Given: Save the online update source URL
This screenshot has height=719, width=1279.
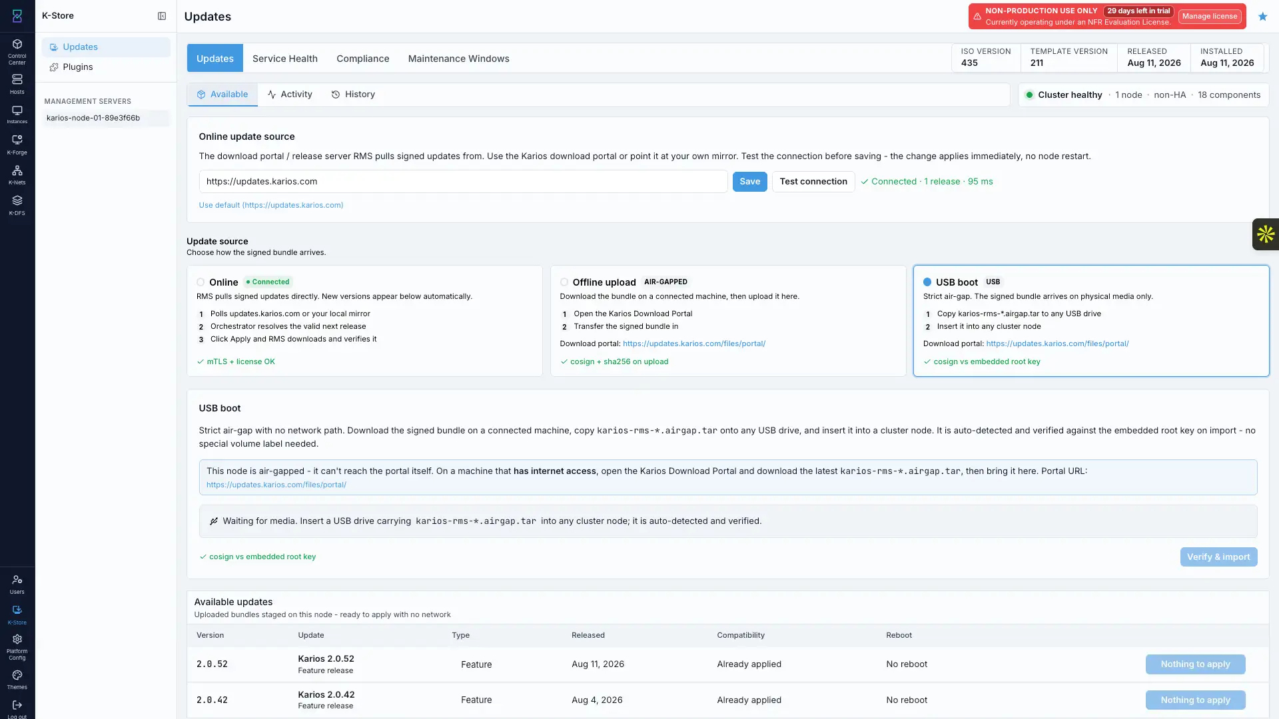Looking at the screenshot, I should pyautogui.click(x=750, y=182).
